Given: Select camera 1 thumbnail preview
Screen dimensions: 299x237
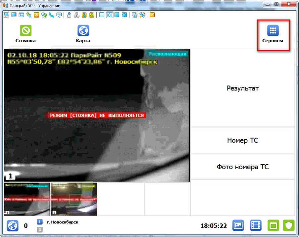Looking at the screenshot, I should point(27,199).
